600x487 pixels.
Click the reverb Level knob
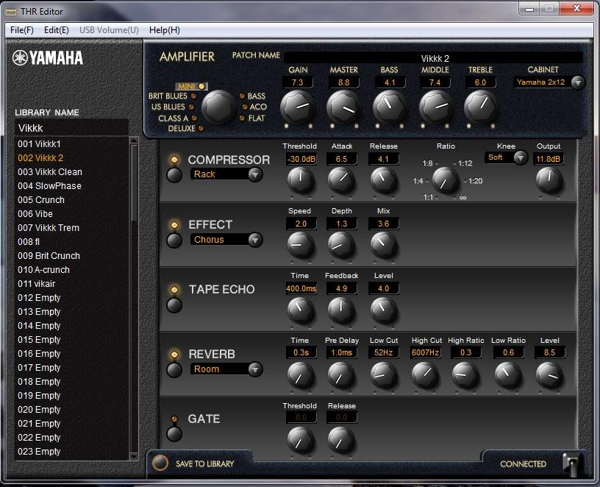549,375
